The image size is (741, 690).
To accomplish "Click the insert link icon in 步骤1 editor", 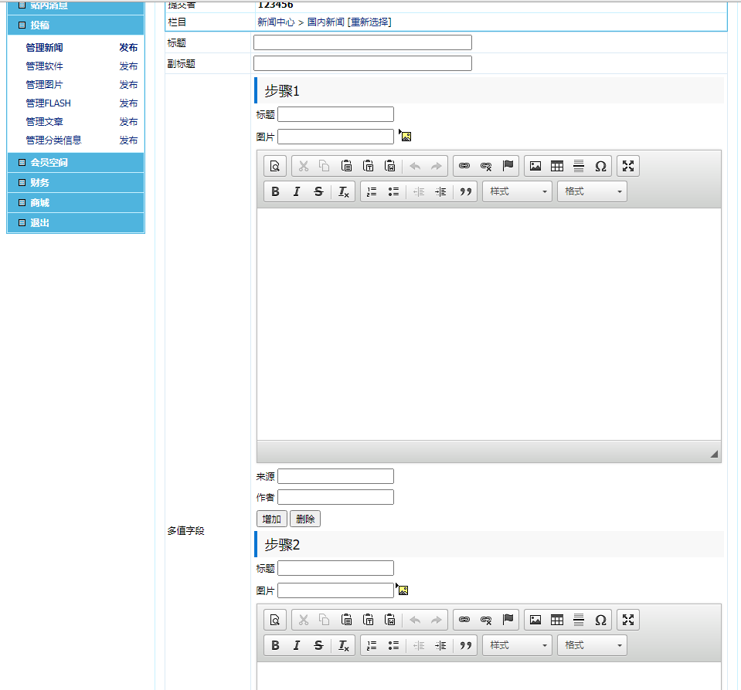I will (x=464, y=166).
